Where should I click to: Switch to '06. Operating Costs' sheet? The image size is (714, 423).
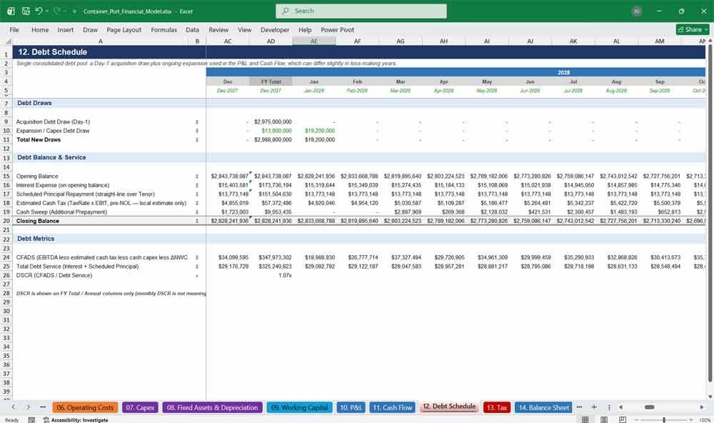coord(85,407)
